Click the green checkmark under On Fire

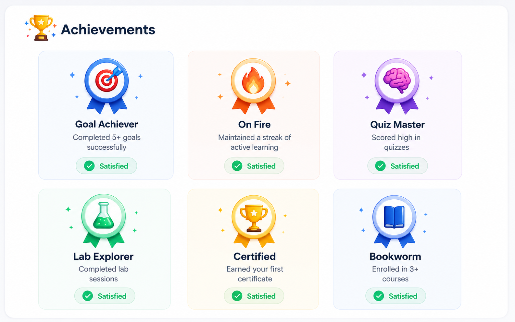(x=237, y=166)
